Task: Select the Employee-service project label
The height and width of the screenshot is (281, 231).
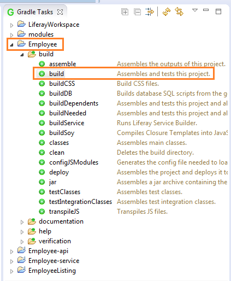Action: click(54, 261)
